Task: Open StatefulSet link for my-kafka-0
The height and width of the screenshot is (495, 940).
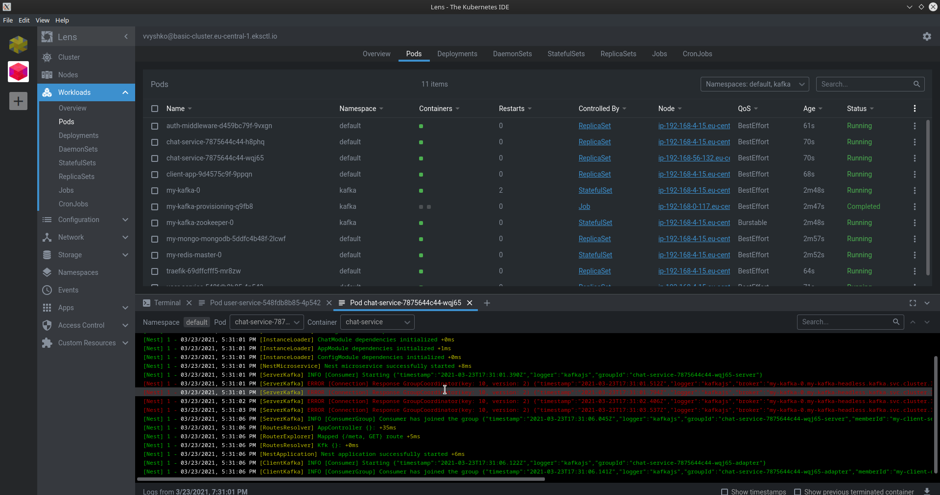Action: [595, 190]
